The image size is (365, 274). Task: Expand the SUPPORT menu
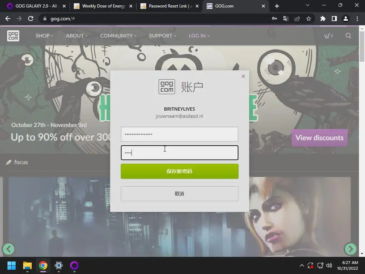point(163,36)
